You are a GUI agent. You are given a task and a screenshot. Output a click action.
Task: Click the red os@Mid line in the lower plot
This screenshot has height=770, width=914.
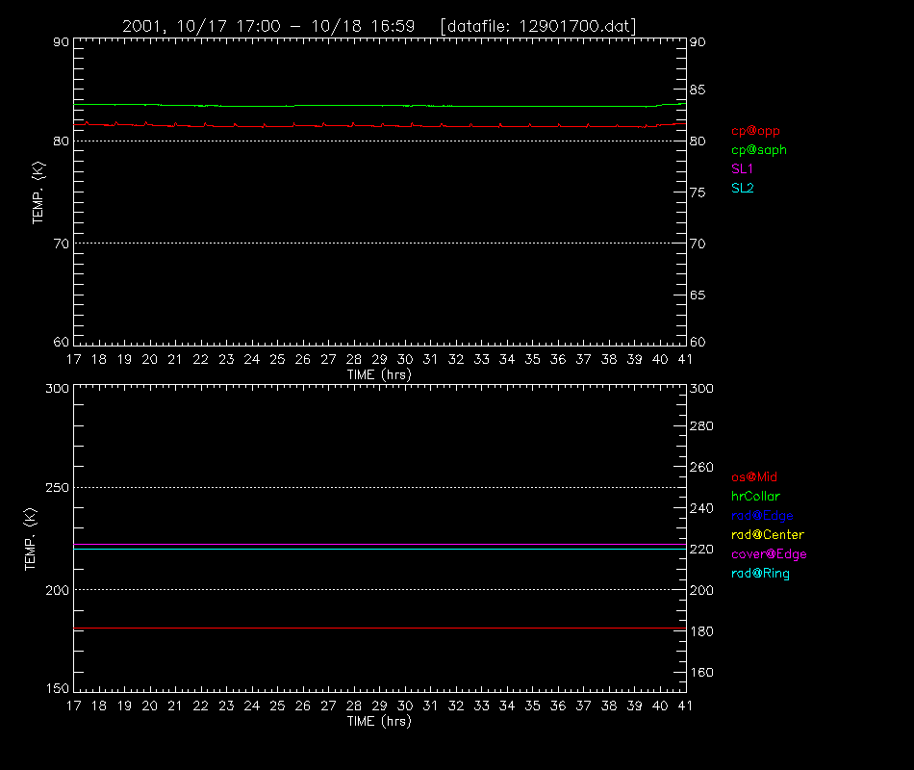379,629
